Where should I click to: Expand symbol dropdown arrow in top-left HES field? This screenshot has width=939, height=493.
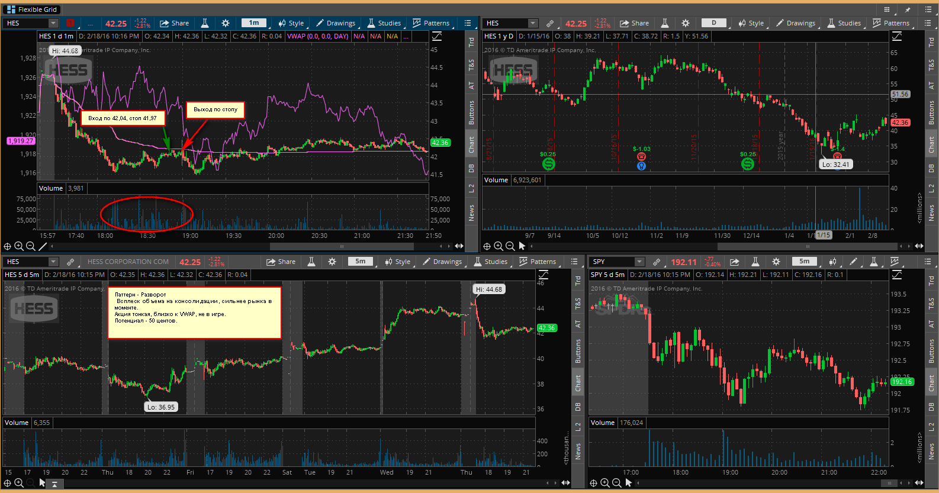pos(53,23)
